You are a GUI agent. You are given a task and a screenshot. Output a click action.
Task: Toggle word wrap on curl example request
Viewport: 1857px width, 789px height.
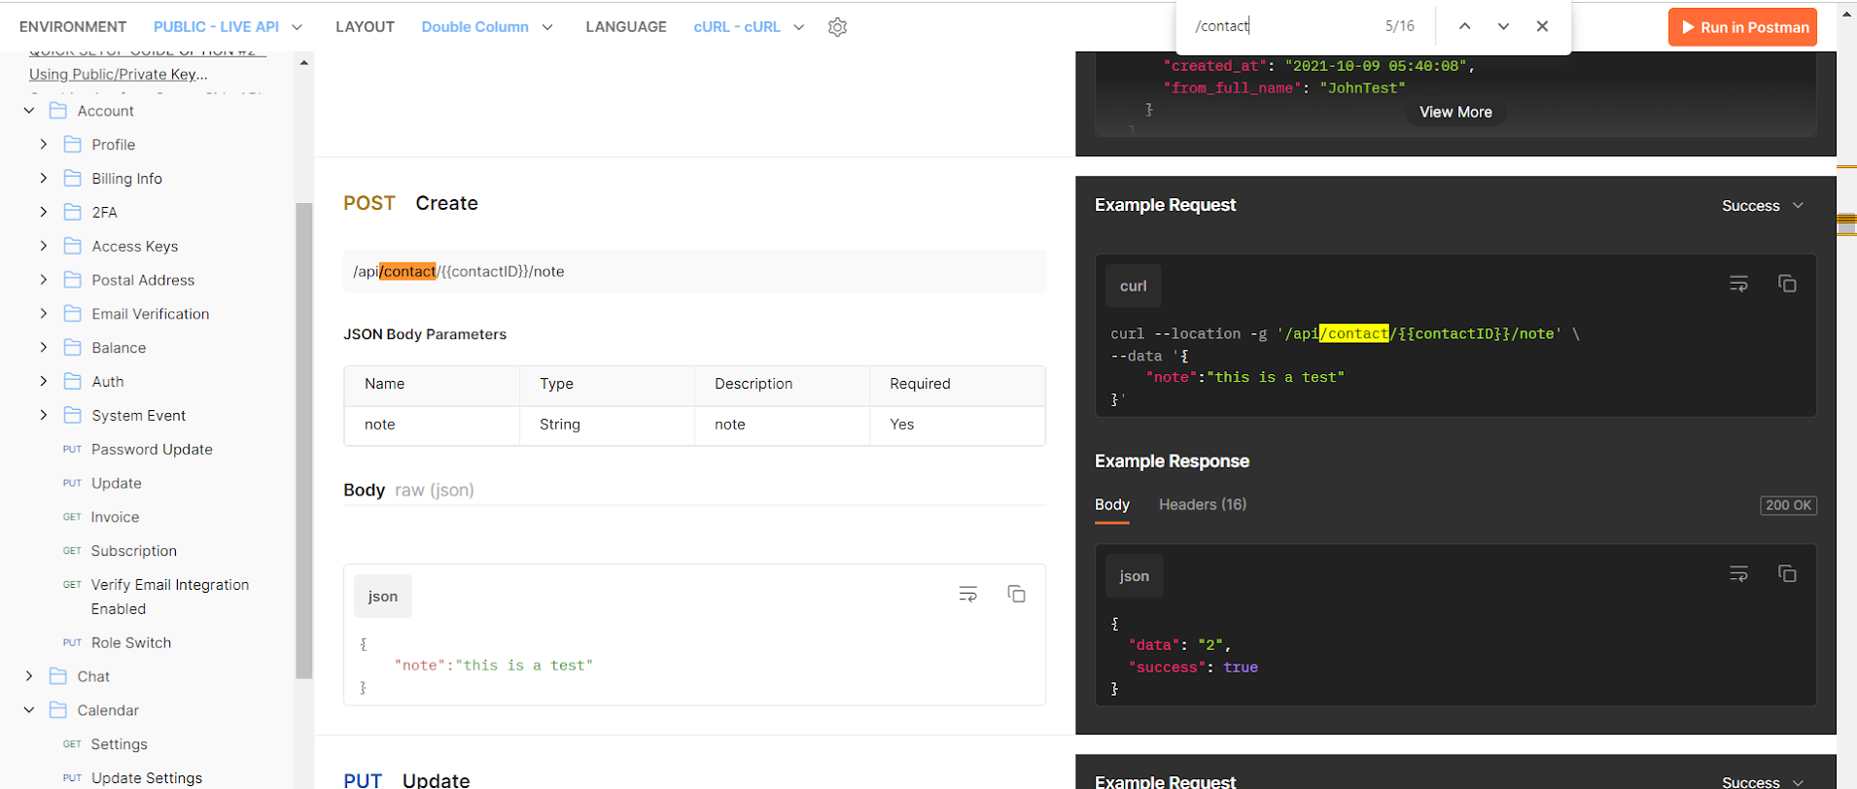1738,284
